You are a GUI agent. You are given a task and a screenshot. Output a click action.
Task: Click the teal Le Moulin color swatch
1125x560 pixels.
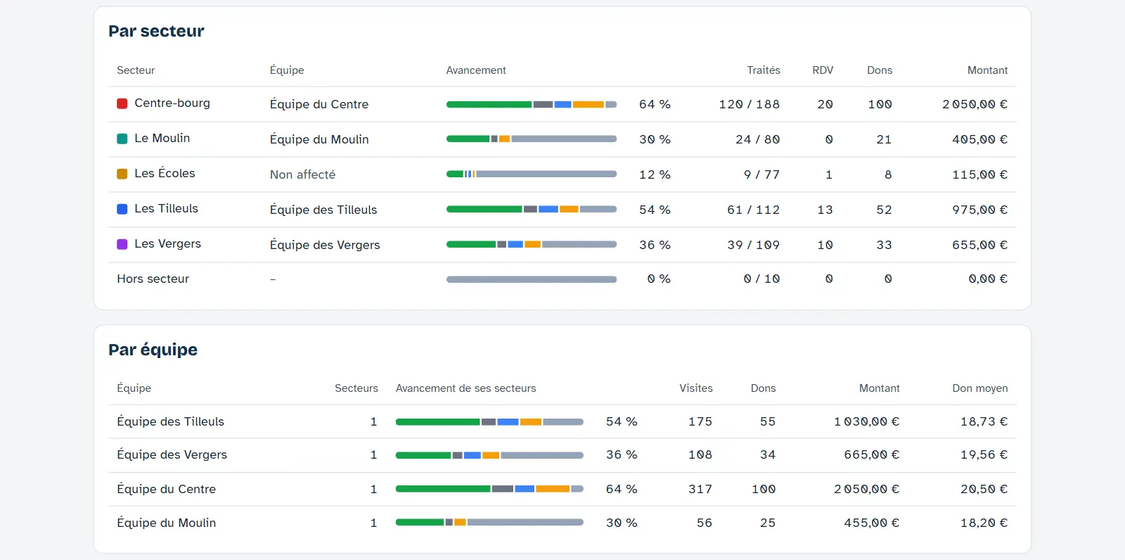[x=122, y=139]
